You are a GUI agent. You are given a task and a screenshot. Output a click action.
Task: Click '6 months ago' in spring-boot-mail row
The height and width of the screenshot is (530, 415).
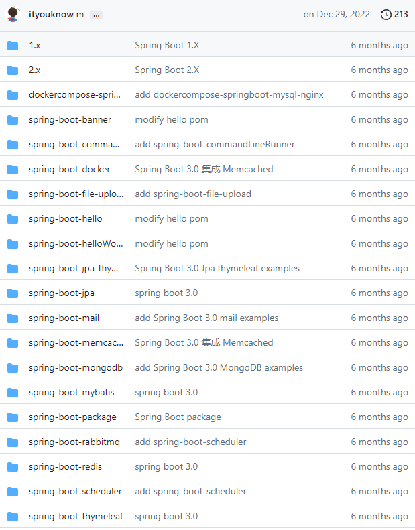click(379, 318)
